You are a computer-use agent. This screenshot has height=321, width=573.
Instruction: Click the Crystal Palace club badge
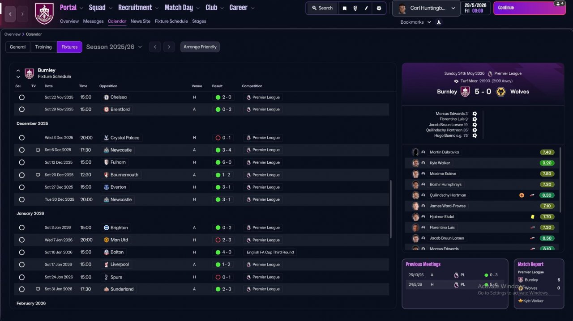106,138
